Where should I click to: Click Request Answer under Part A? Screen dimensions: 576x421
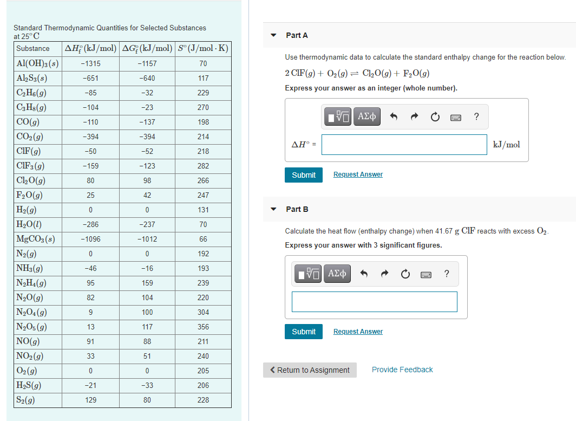click(x=357, y=174)
